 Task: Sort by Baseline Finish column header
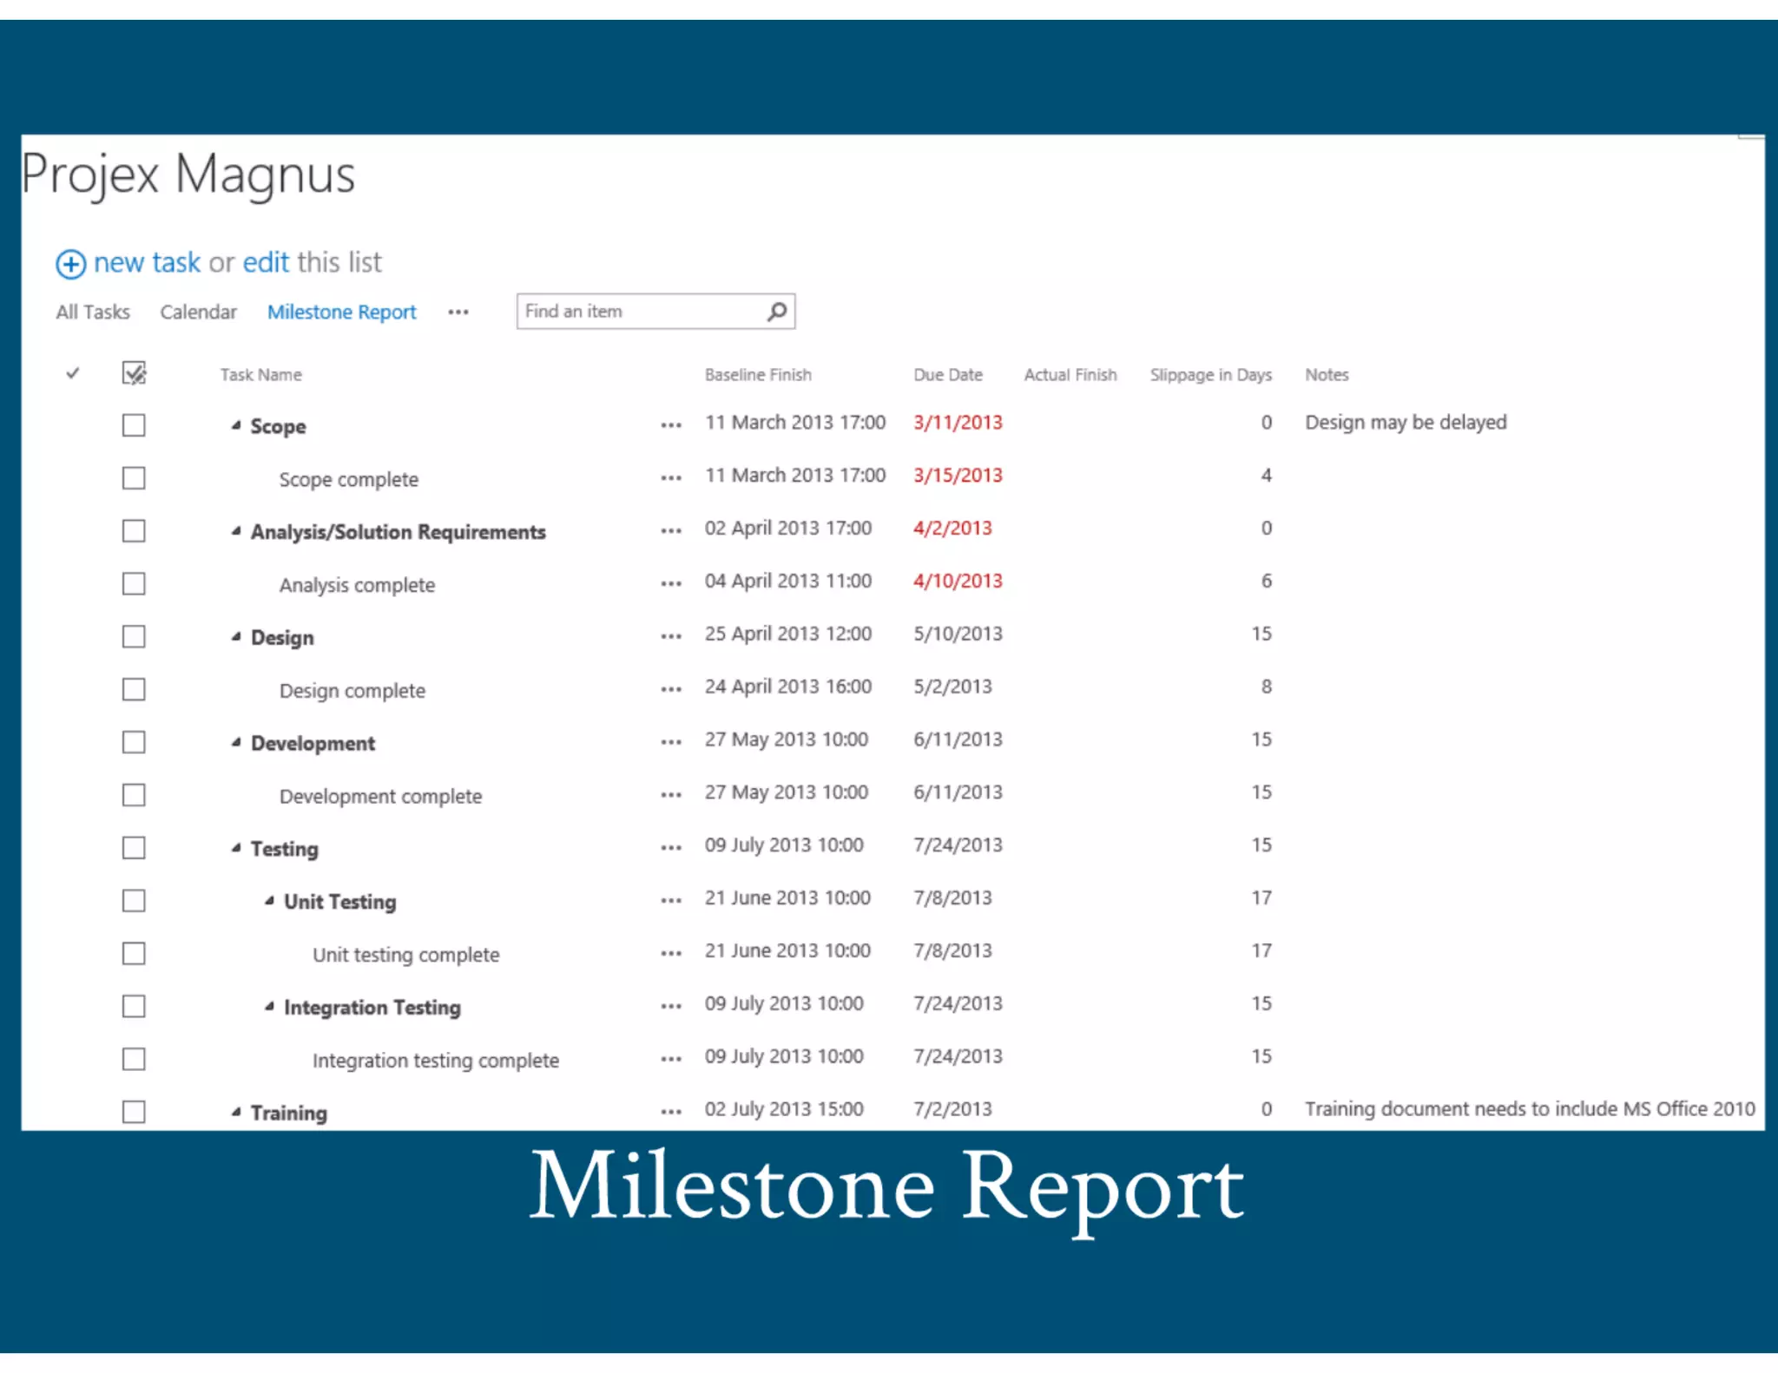click(758, 375)
